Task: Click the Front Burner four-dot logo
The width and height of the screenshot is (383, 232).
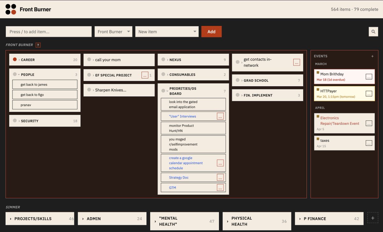Action: (x=11, y=9)
